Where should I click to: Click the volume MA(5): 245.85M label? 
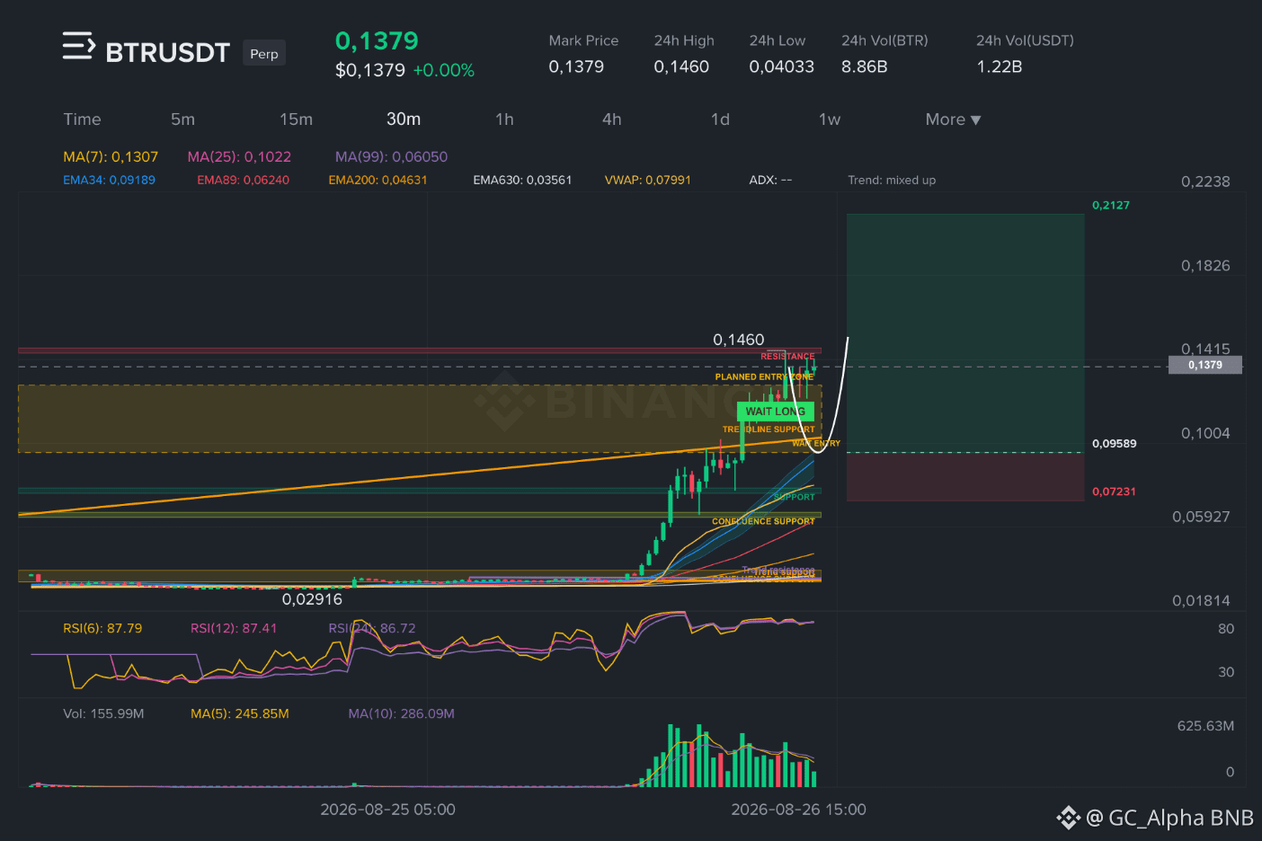click(240, 713)
